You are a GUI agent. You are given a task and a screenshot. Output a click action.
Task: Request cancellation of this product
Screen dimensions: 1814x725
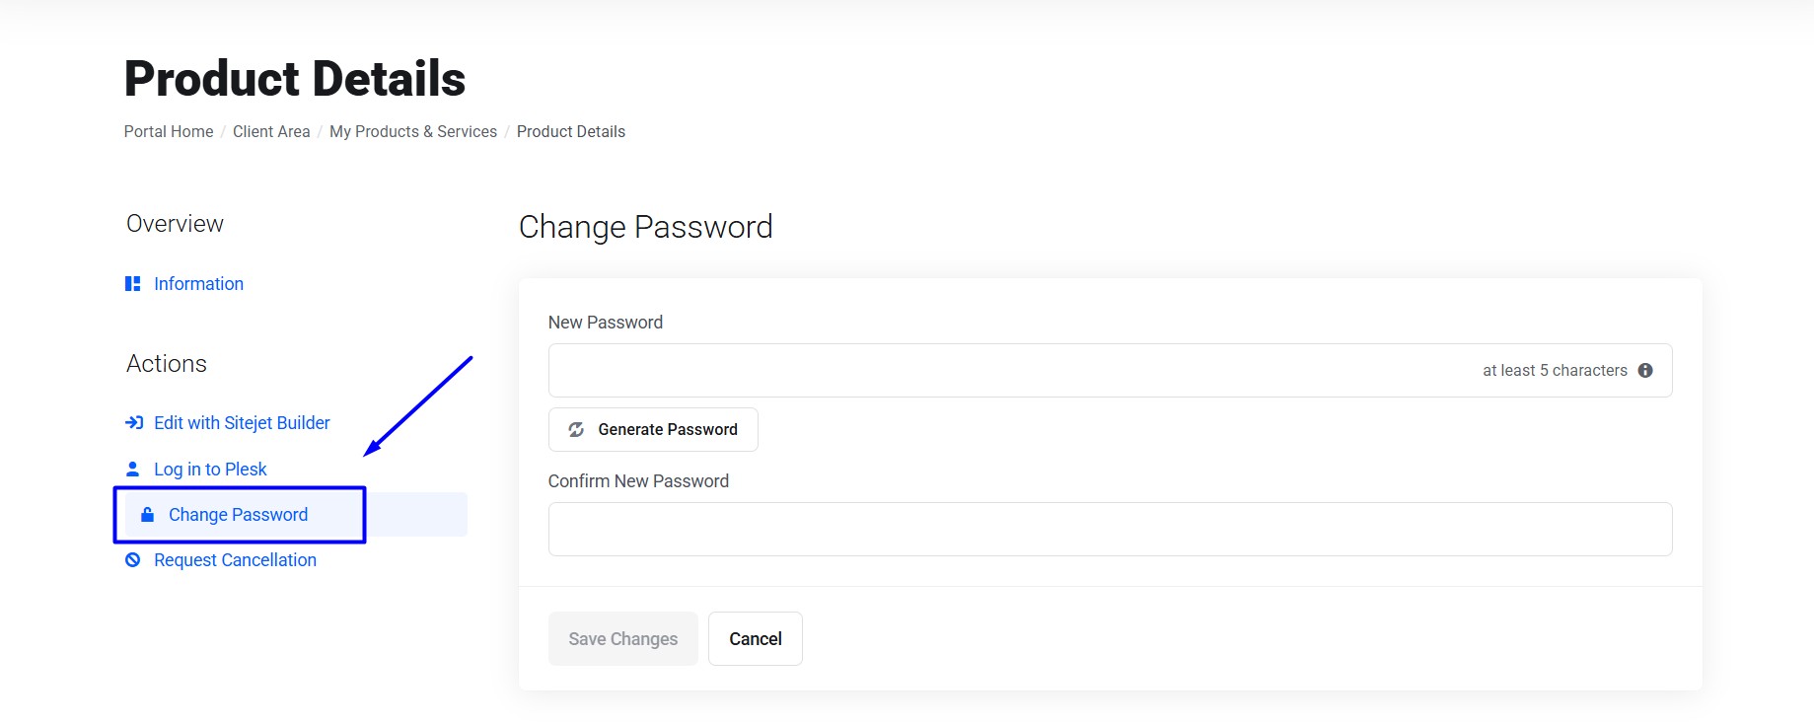[x=235, y=559]
